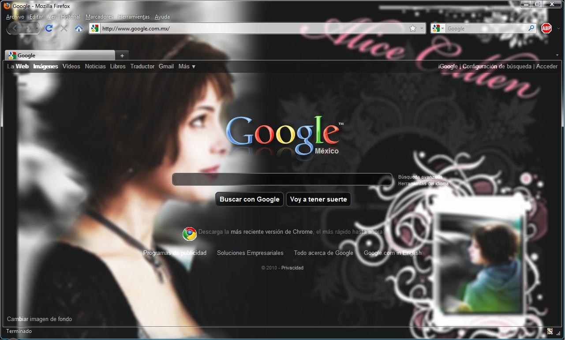Open the iGoogle link

pyautogui.click(x=448, y=67)
